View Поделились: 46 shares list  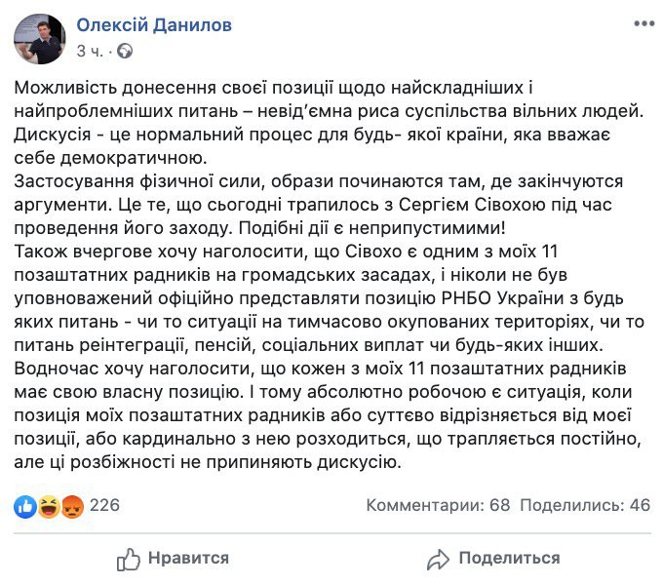pos(584,506)
